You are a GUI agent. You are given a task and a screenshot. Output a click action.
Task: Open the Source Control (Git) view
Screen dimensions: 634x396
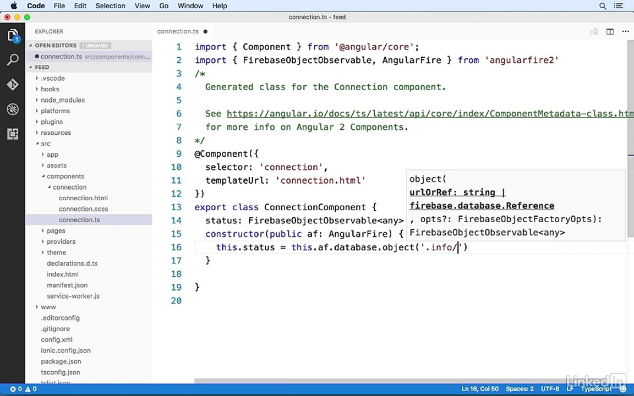[13, 85]
